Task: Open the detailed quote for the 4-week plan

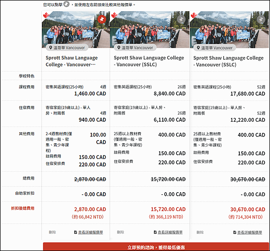Action: 90,232
